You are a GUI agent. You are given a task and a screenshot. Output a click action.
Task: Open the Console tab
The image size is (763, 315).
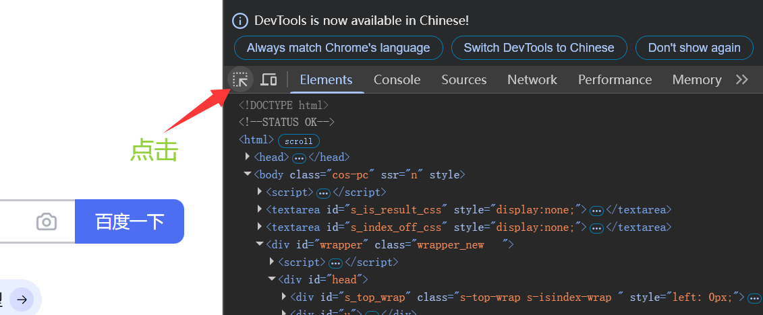(397, 79)
